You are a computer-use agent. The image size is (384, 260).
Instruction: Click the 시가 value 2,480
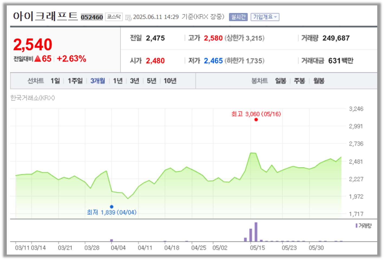[155, 61]
